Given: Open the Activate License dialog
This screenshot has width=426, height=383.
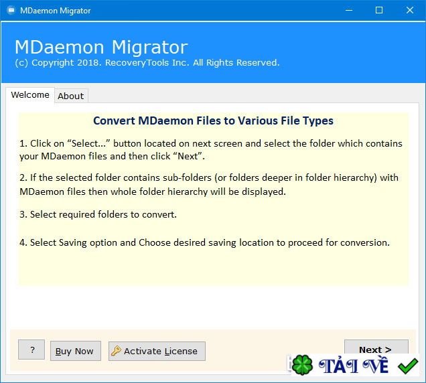Looking at the screenshot, I should coord(157,351).
